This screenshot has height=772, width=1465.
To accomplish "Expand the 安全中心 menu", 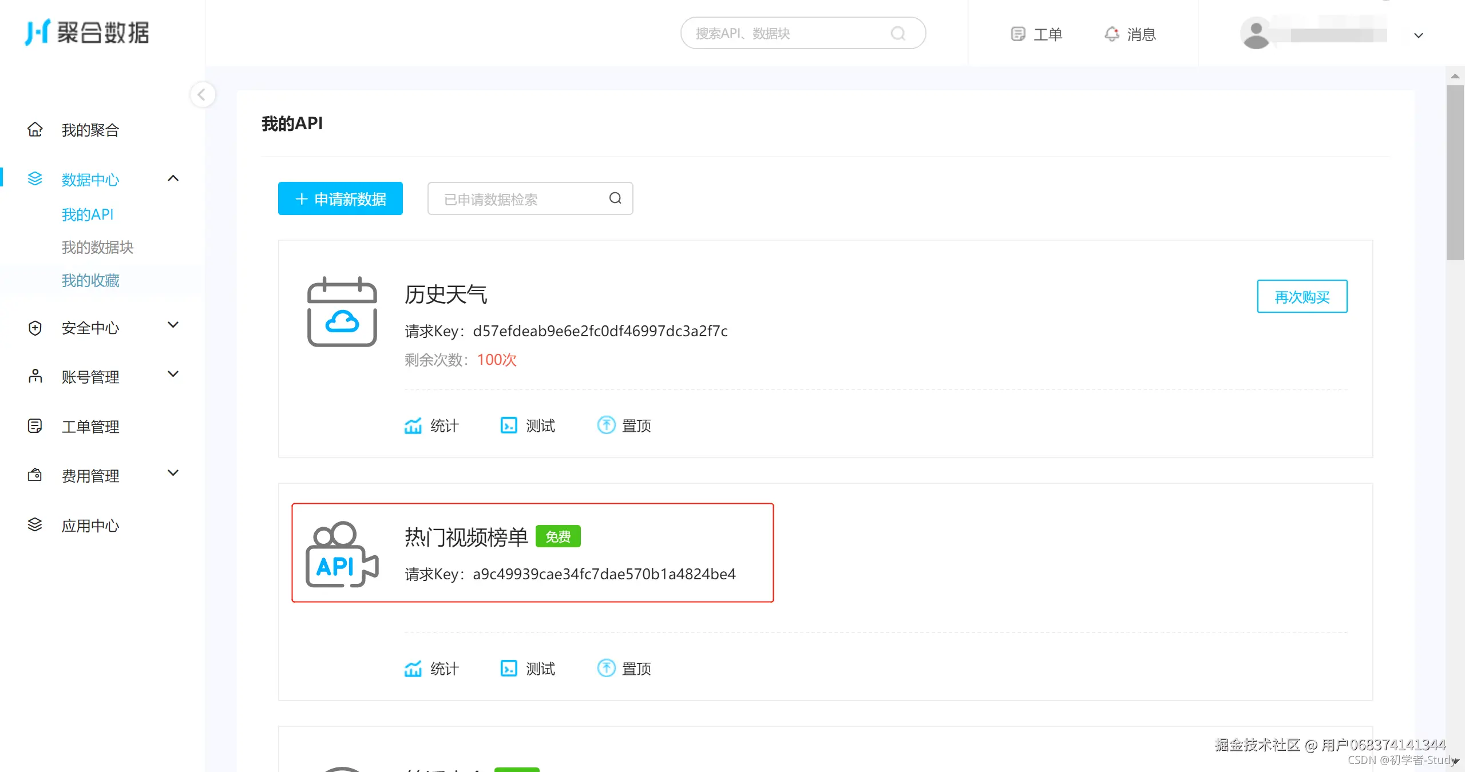I will pyautogui.click(x=173, y=325).
